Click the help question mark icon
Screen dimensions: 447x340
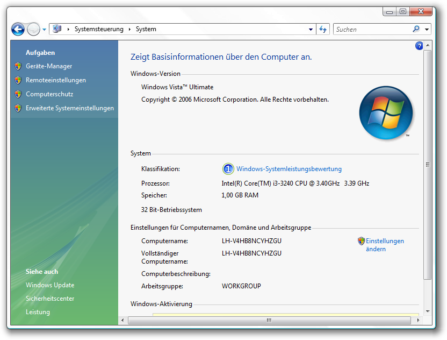point(419,46)
